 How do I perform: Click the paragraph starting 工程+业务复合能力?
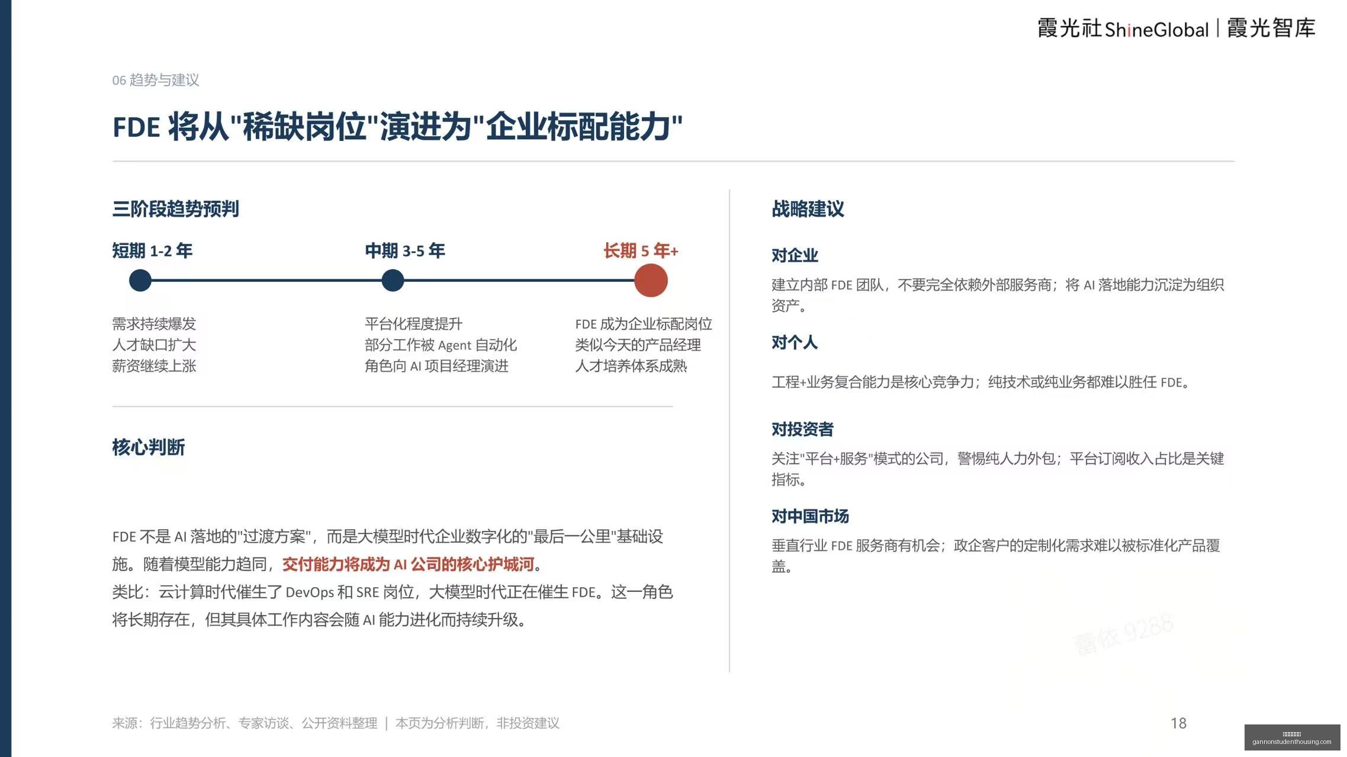point(981,382)
